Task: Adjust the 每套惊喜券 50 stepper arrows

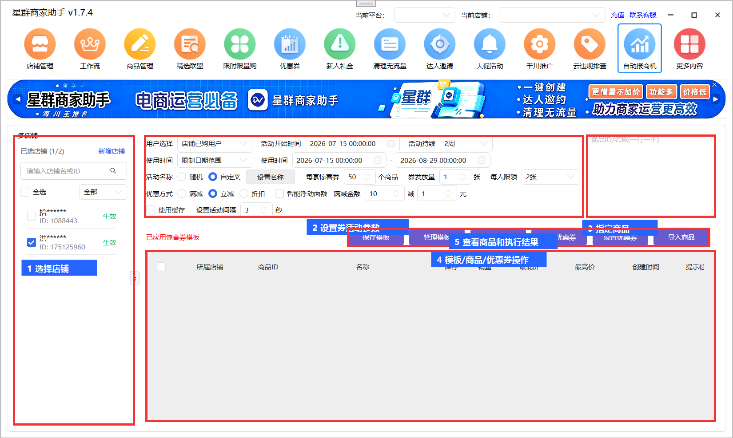Action: pos(367,177)
